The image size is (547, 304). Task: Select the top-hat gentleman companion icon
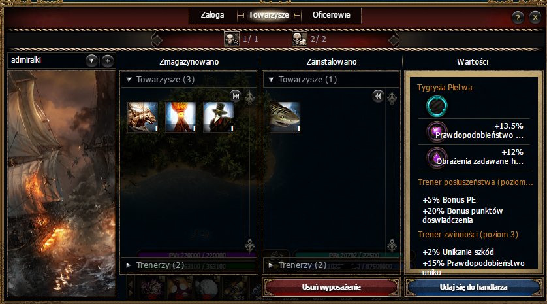click(x=219, y=117)
